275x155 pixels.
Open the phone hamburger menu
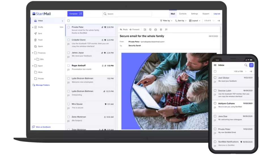[x=215, y=65]
